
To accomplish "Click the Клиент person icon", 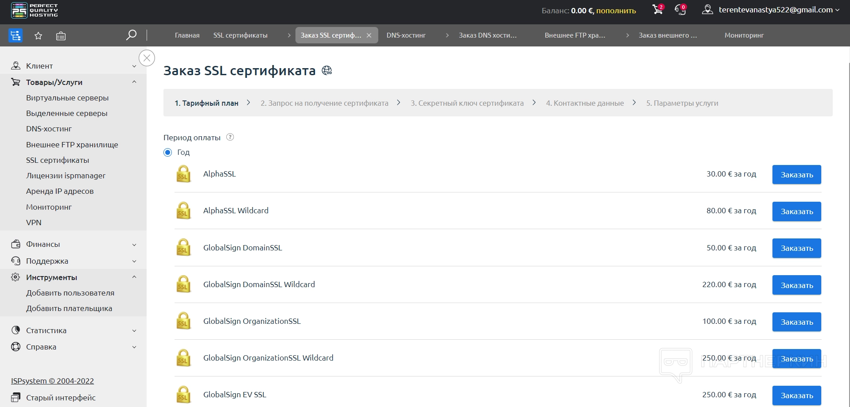I will pos(16,65).
